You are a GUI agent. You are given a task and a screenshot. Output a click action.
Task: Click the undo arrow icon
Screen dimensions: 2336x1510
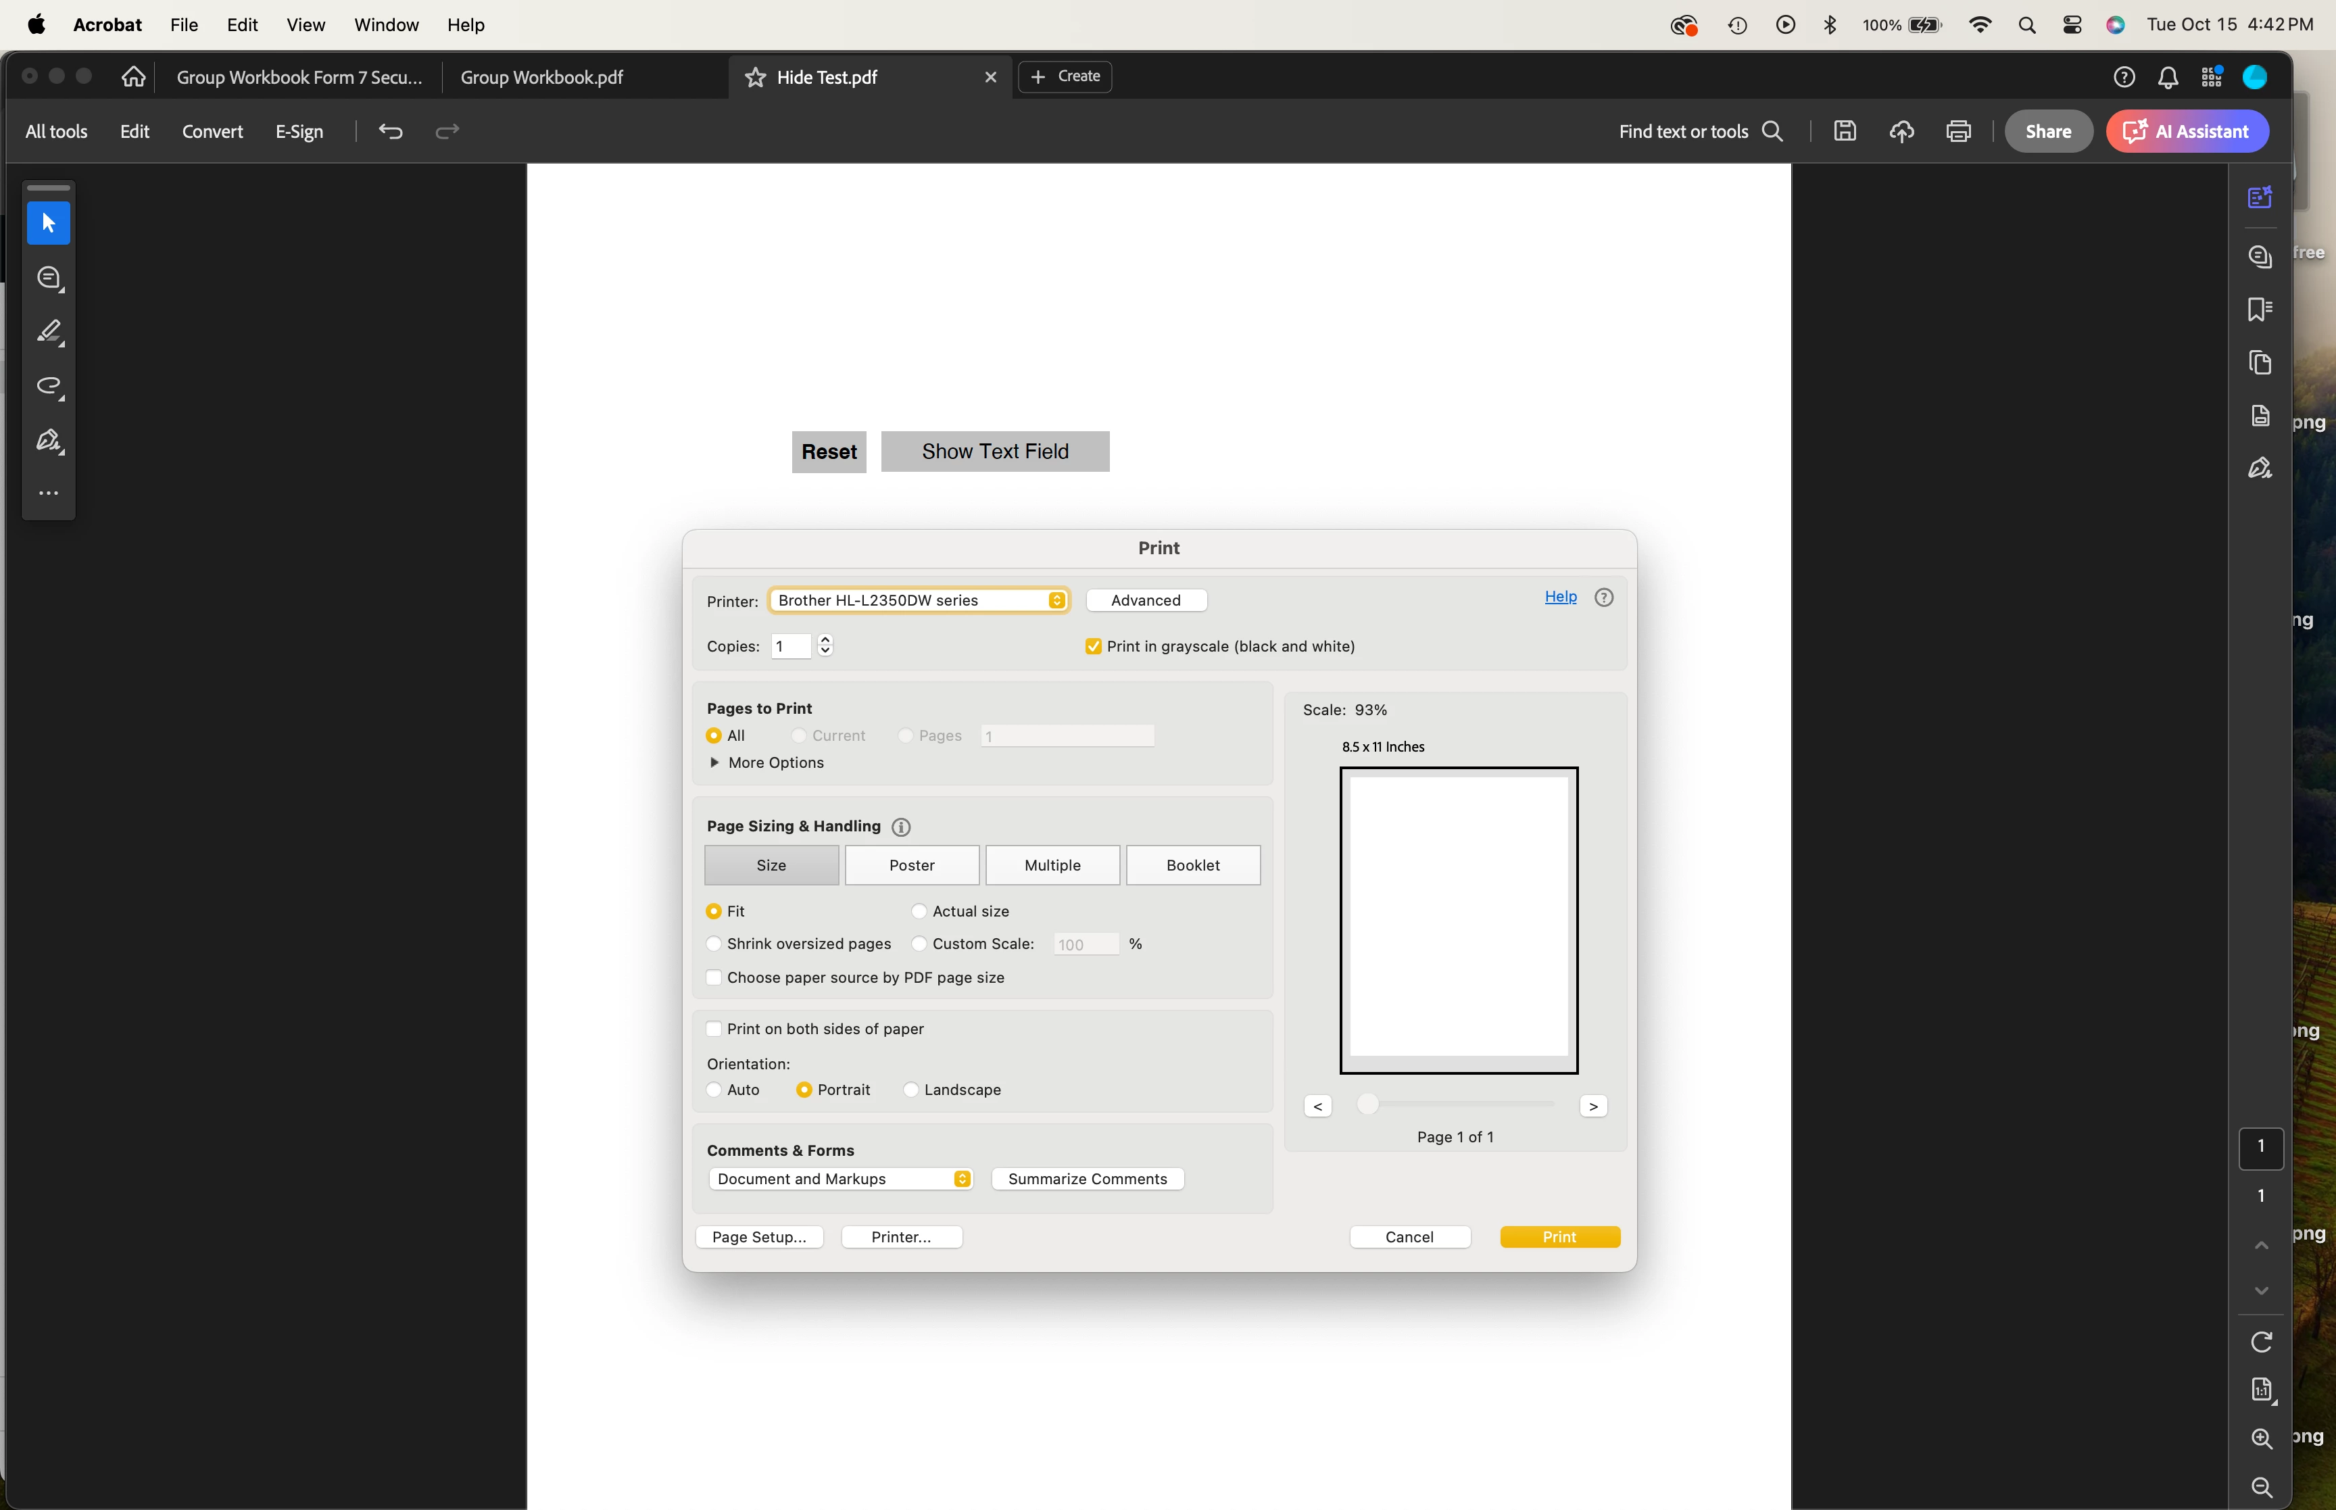390,131
